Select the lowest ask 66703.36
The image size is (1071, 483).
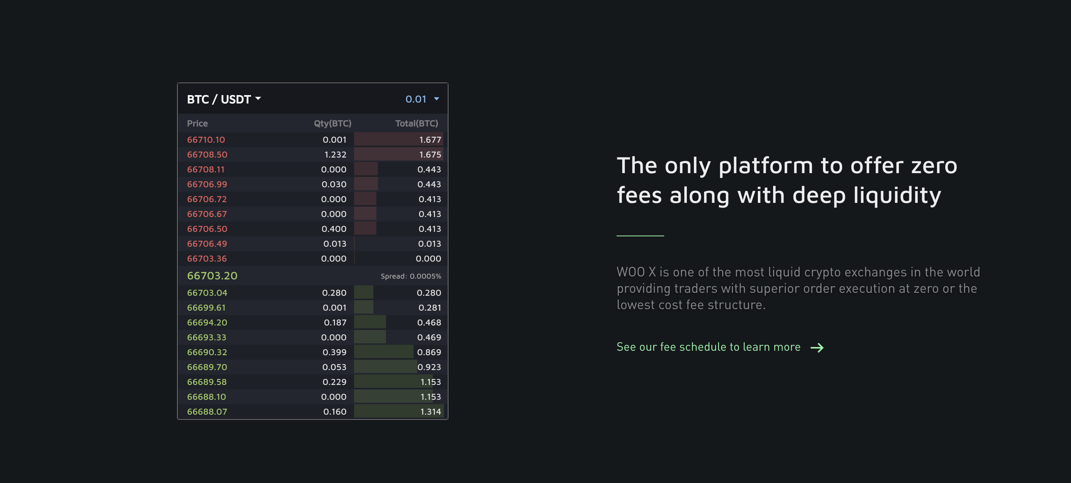(207, 258)
